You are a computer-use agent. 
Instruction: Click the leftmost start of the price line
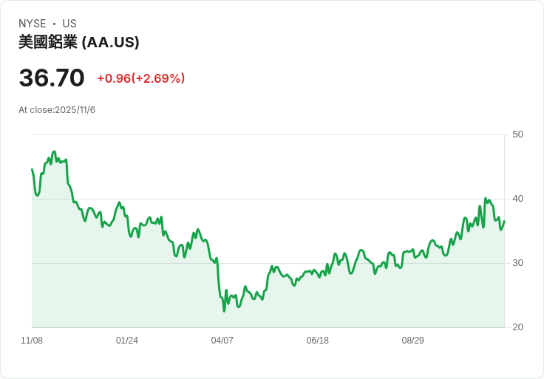32,170
